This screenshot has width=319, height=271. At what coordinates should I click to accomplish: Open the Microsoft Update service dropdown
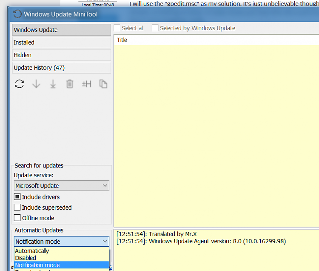coord(61,186)
